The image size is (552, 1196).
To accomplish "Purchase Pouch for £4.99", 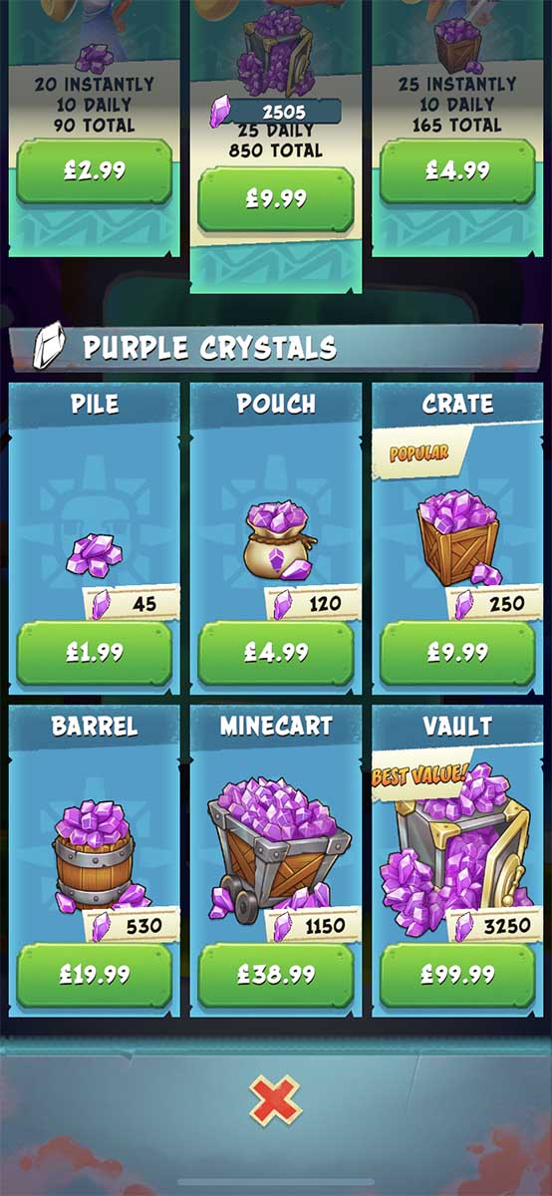I will [276, 653].
